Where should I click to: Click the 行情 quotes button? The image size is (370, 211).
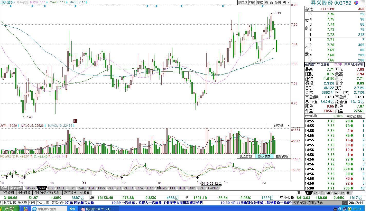[x=32, y=203]
